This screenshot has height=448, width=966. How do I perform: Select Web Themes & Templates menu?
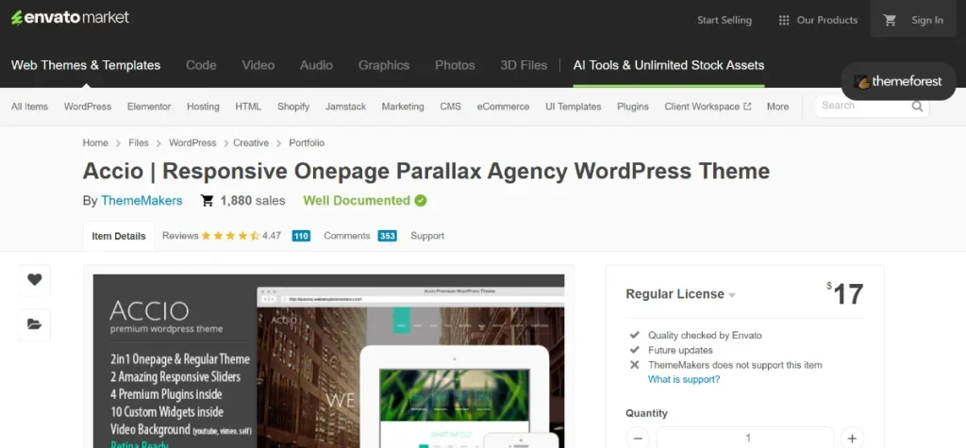point(86,65)
